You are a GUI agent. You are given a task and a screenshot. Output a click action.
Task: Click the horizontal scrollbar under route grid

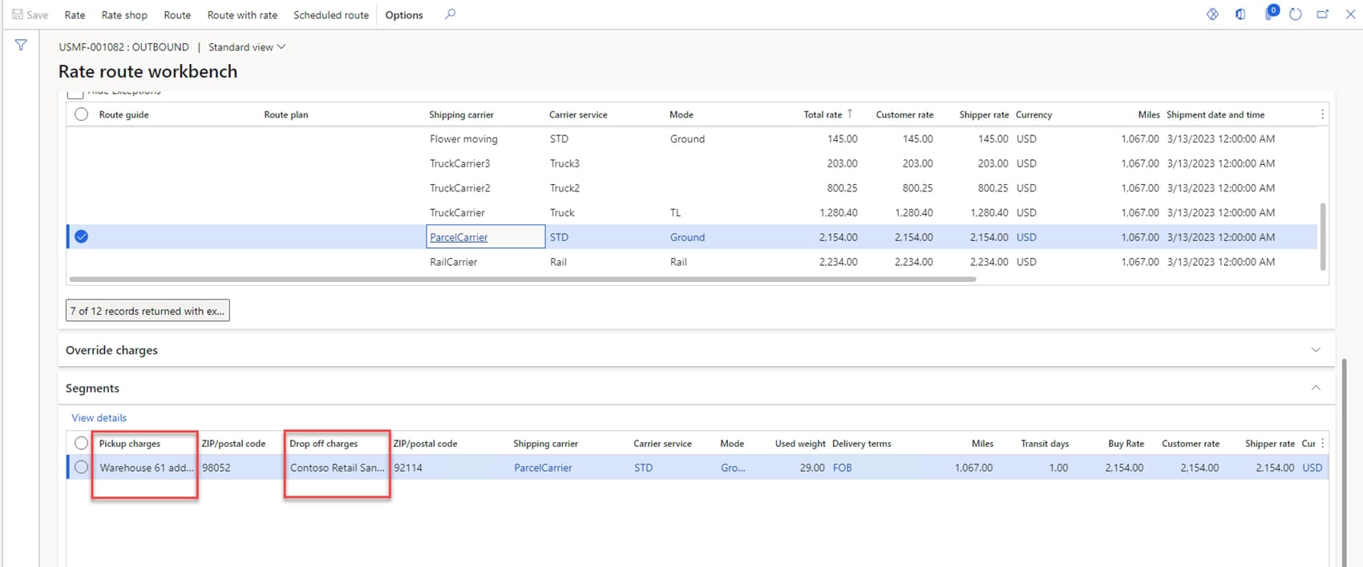[x=521, y=279]
